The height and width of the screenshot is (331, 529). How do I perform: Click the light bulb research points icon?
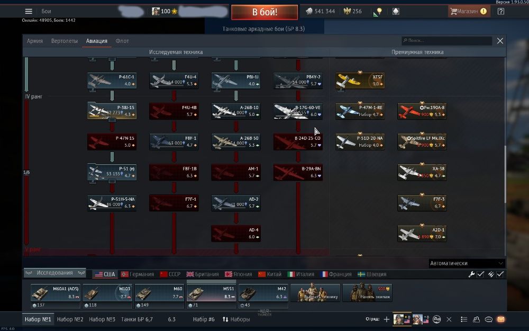[378, 12]
